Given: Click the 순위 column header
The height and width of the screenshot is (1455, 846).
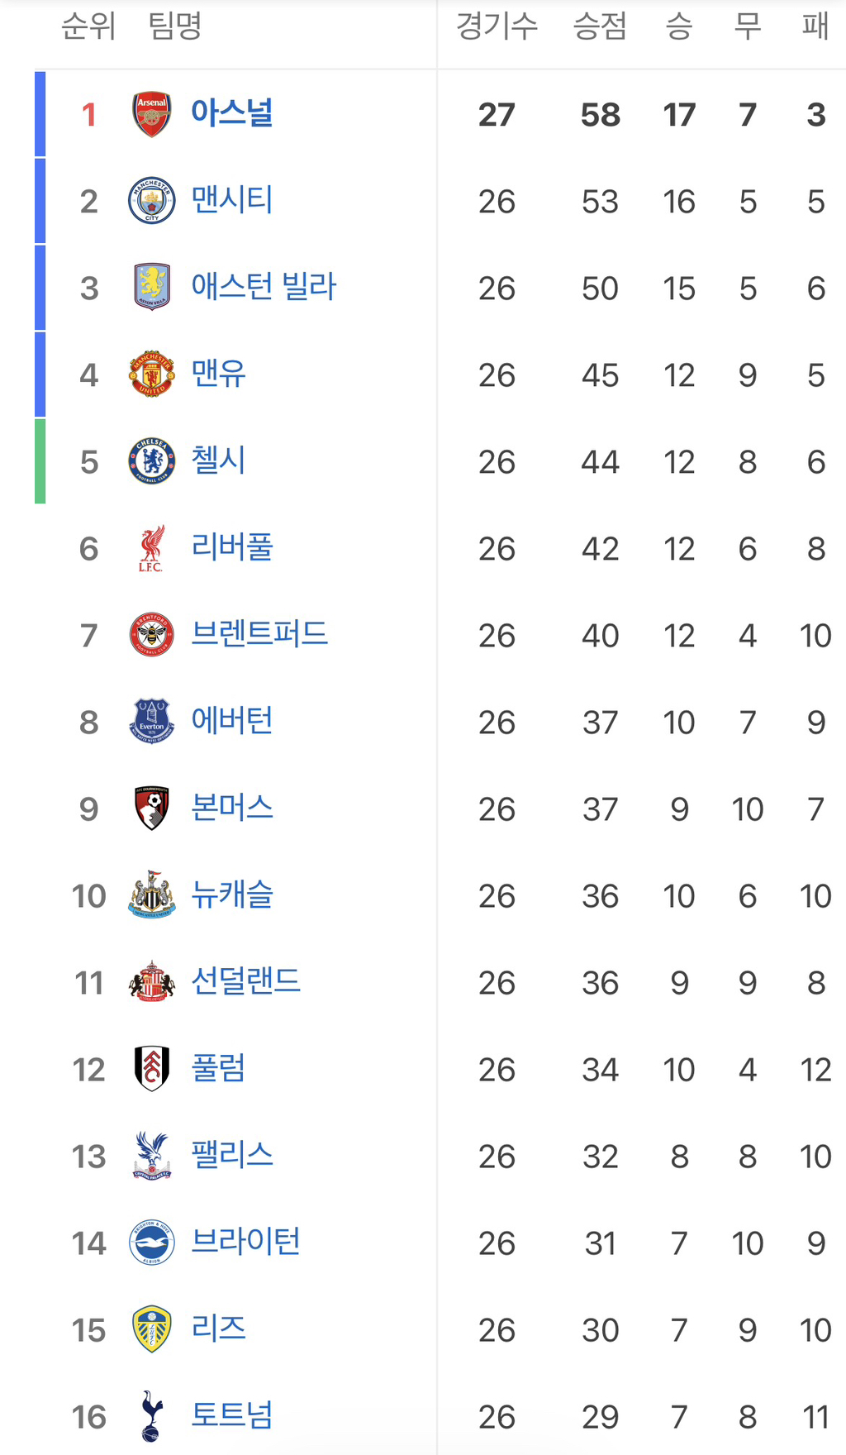Looking at the screenshot, I should coord(88,26).
